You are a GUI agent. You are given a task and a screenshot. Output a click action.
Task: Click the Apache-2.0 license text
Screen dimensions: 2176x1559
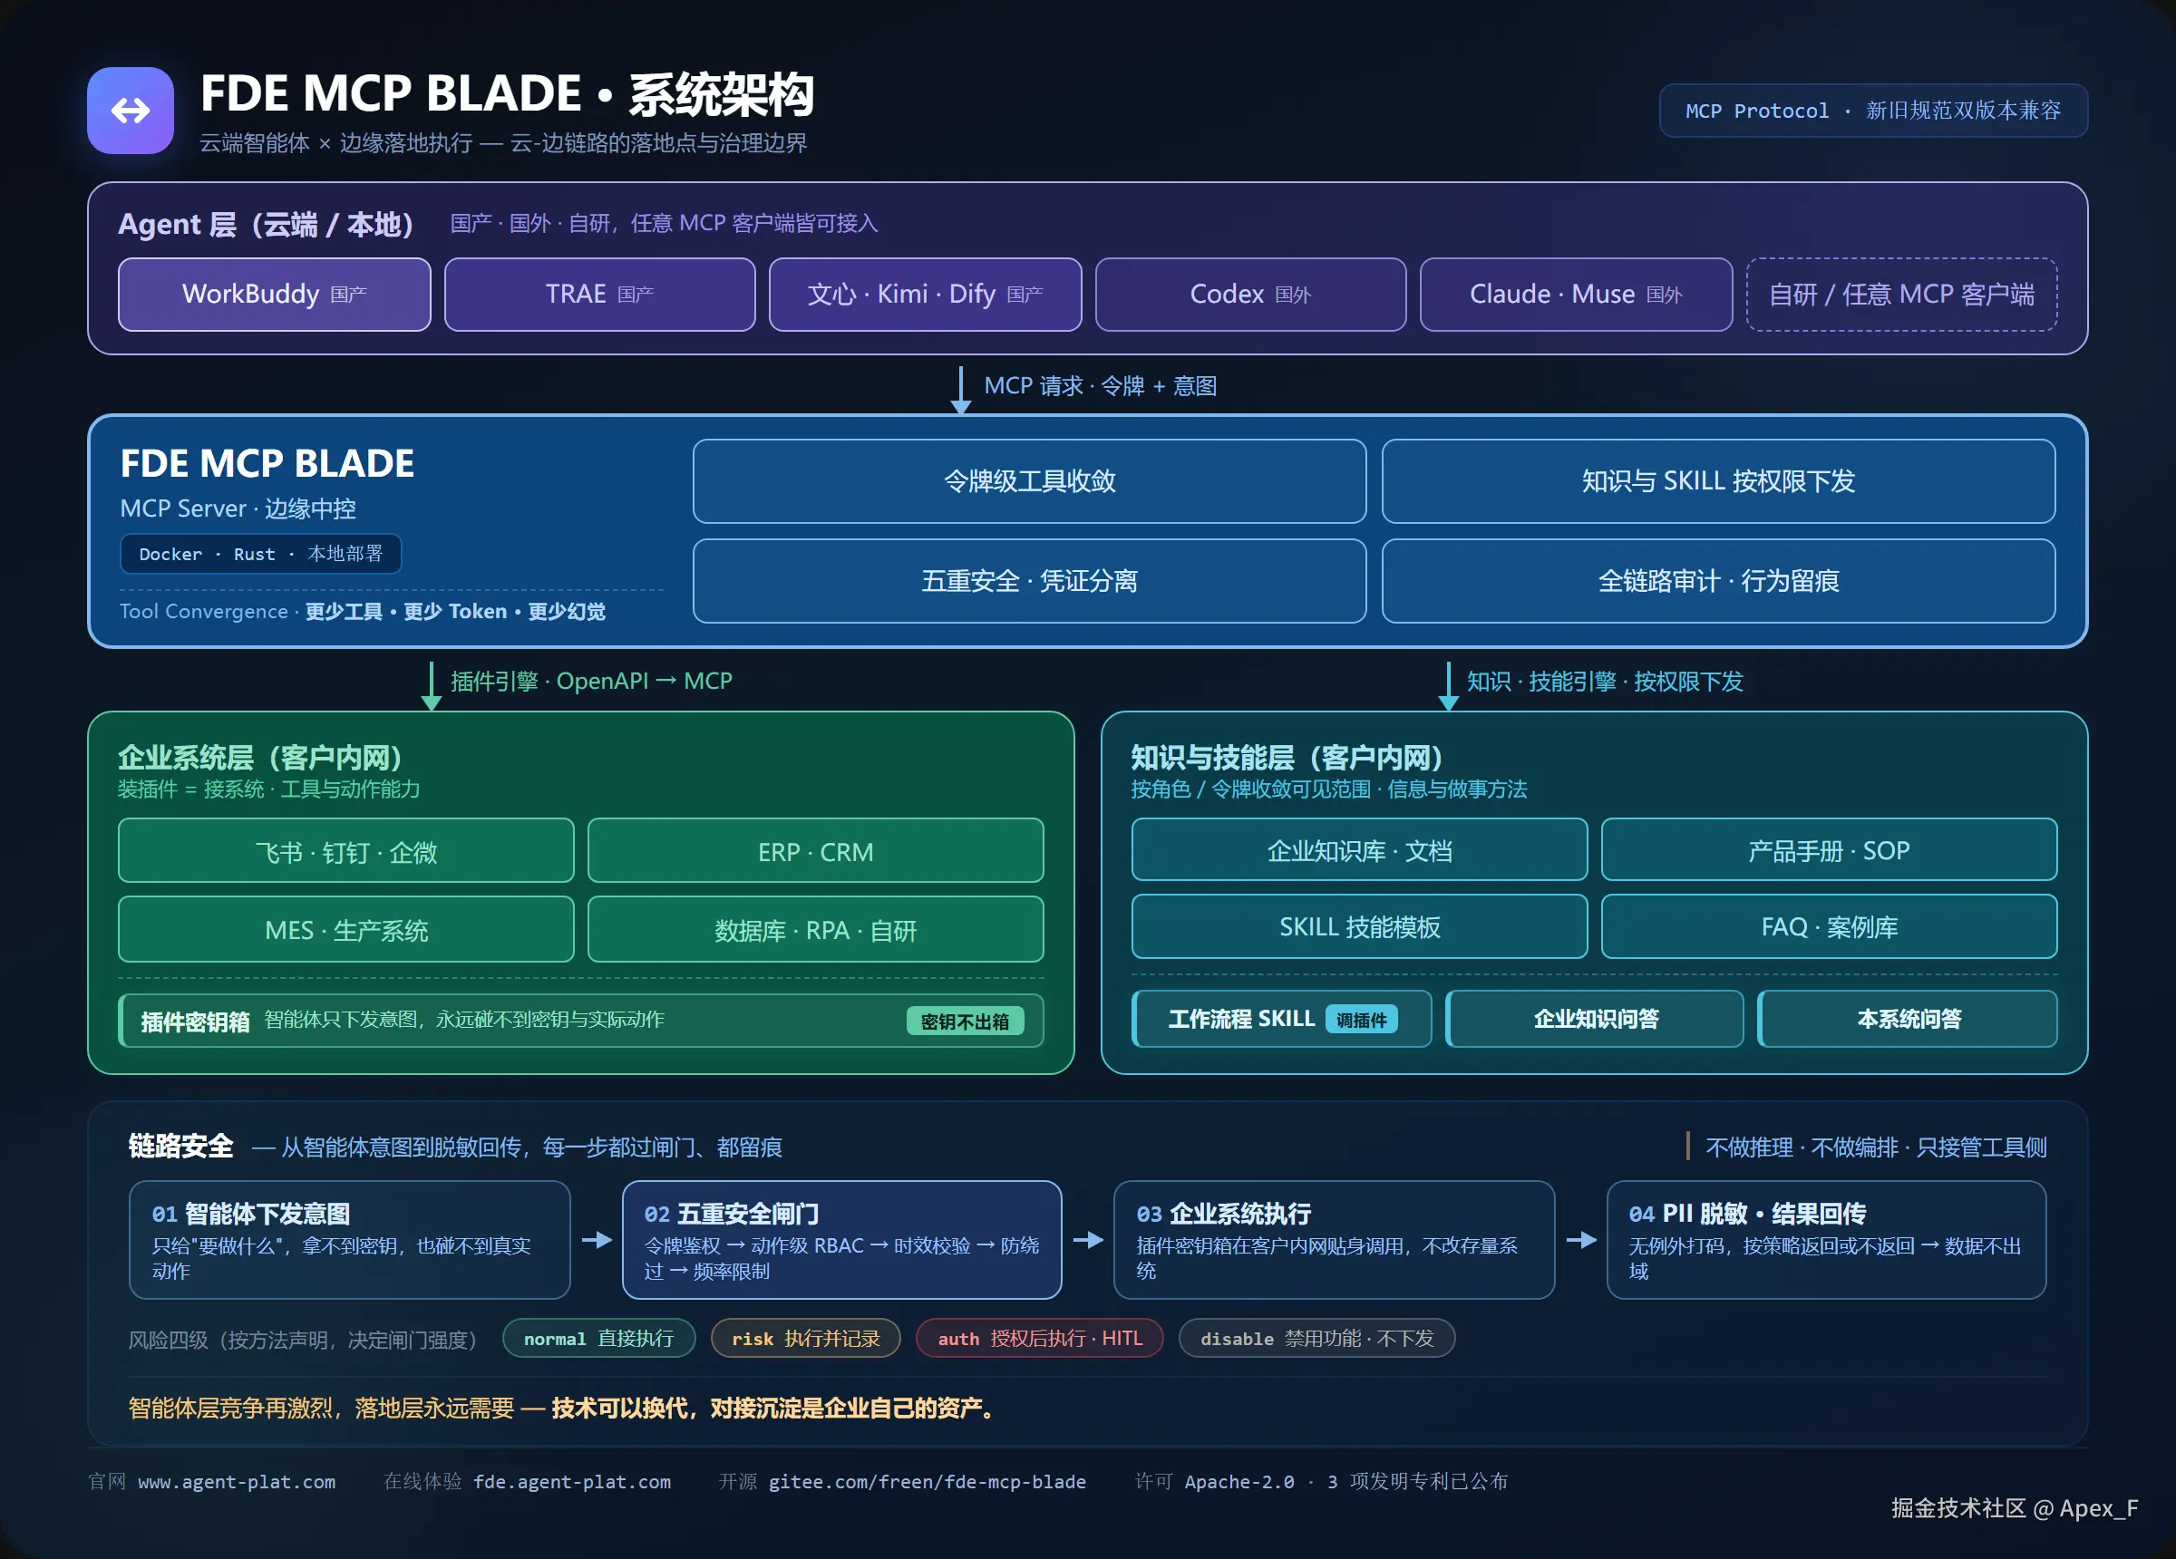point(1239,1482)
